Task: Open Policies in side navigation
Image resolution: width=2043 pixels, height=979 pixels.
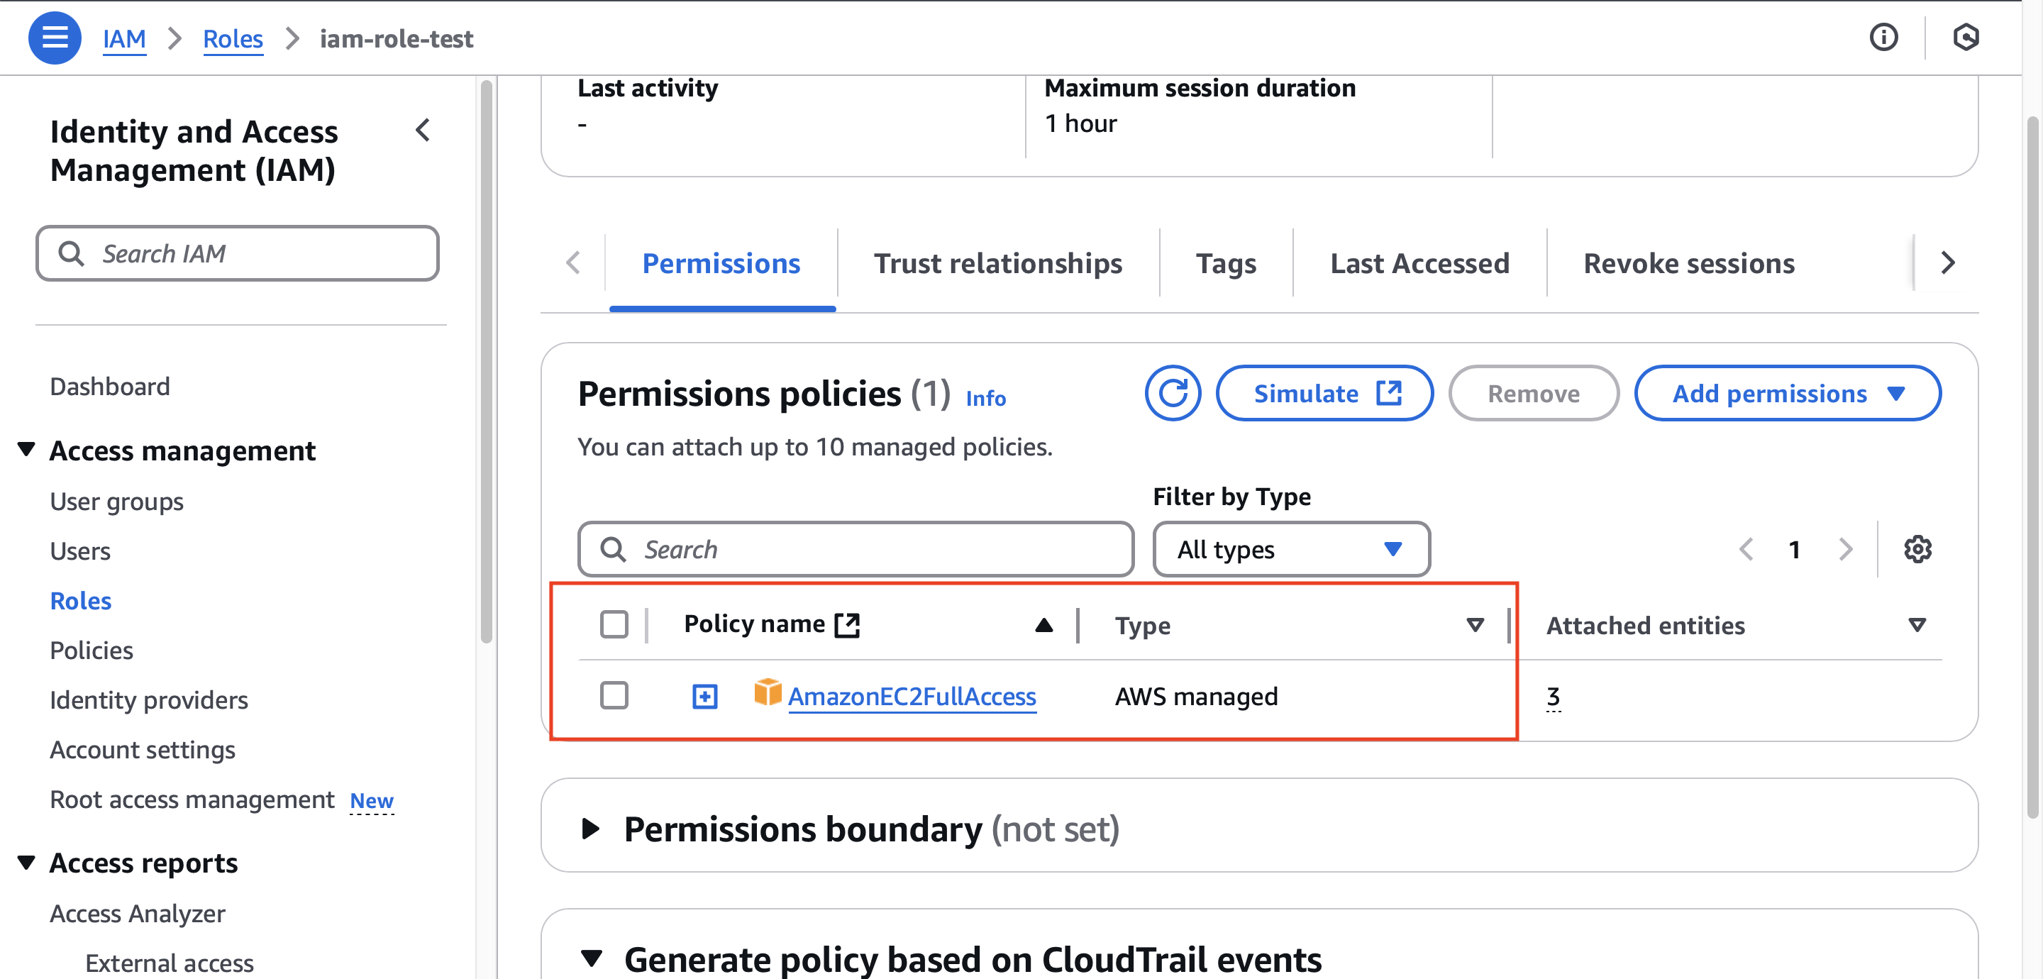Action: pyautogui.click(x=92, y=650)
